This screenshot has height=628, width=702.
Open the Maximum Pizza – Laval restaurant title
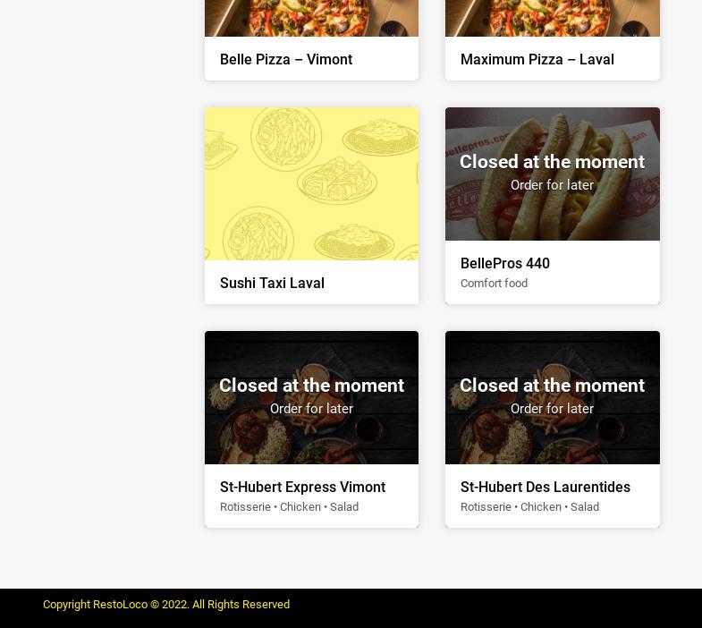click(537, 59)
